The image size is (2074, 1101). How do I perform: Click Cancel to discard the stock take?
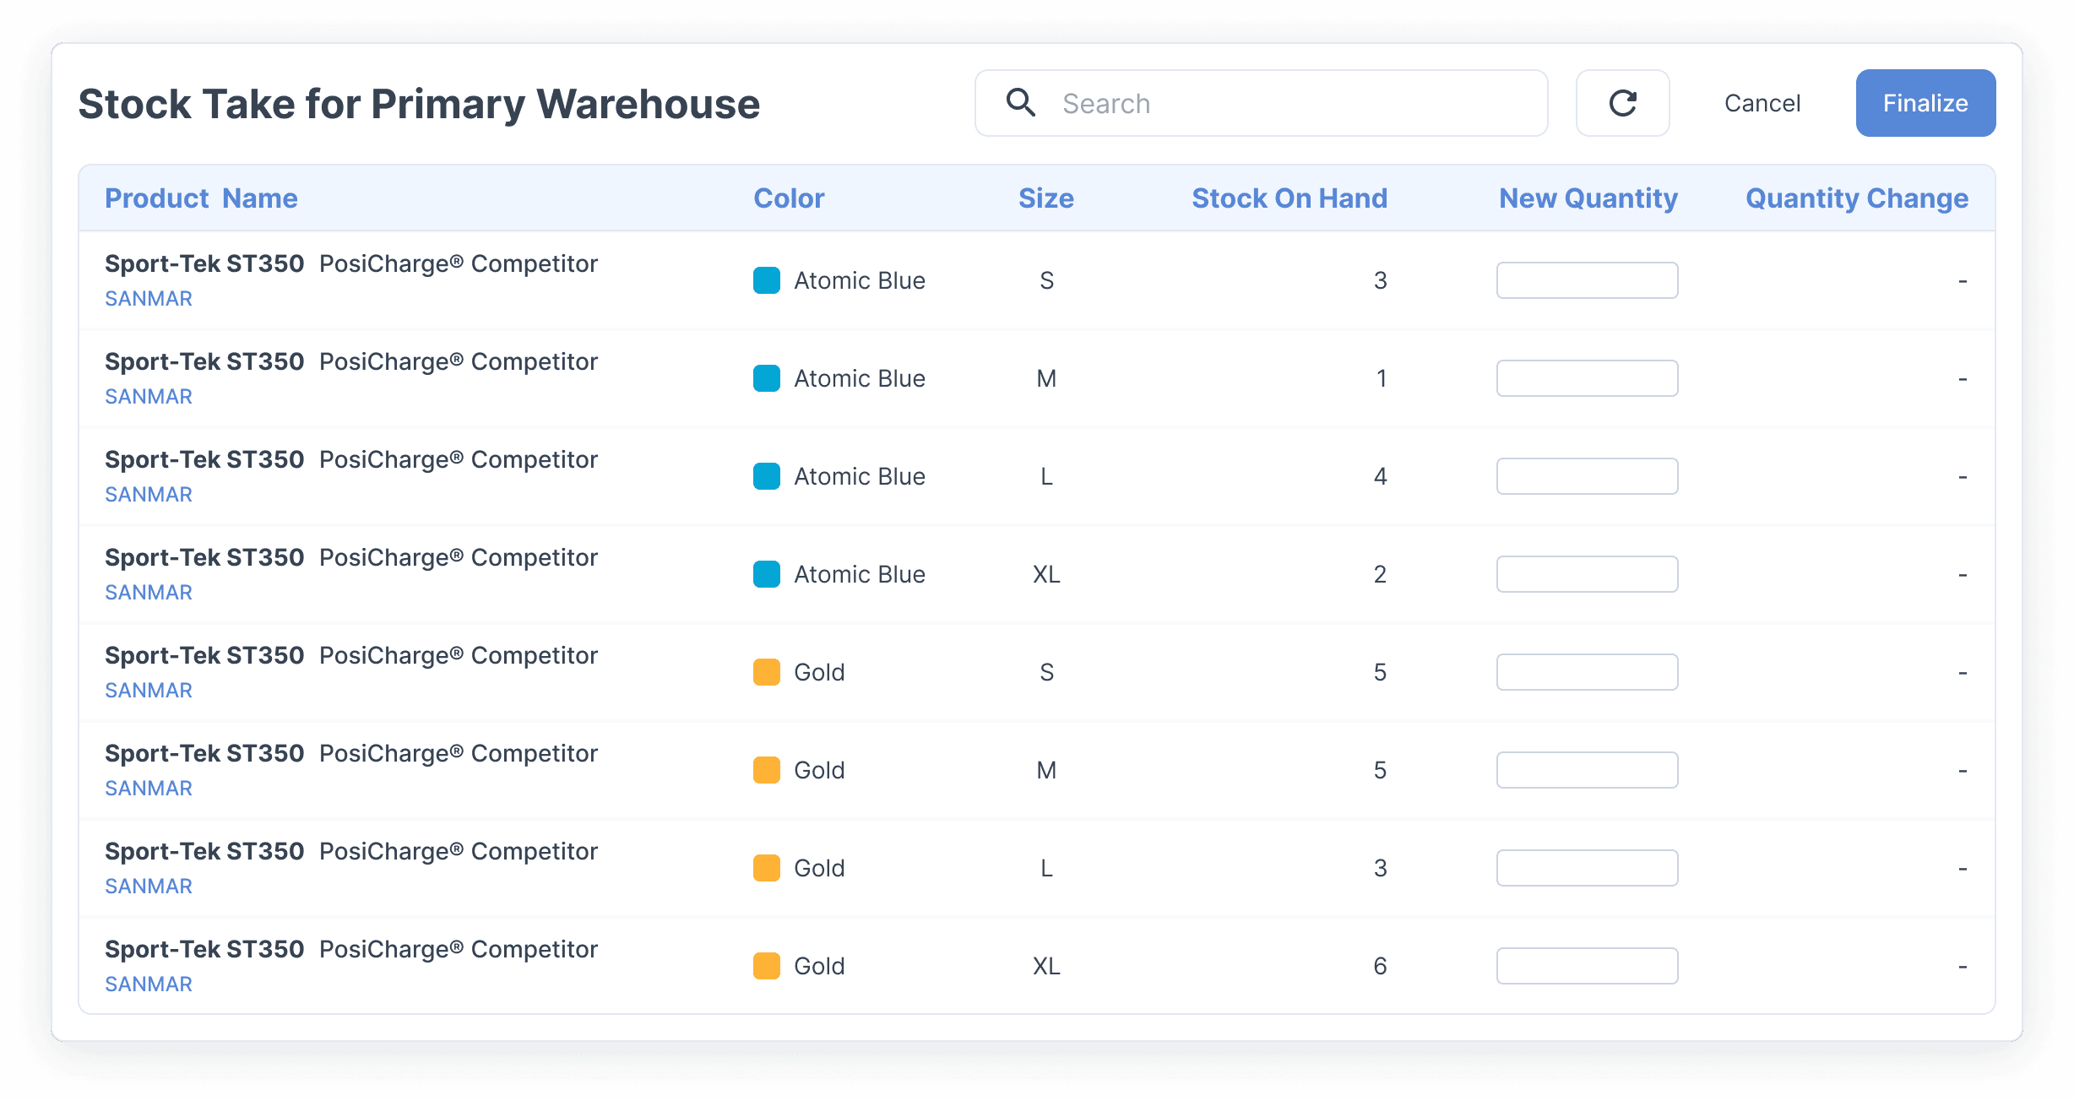tap(1762, 102)
